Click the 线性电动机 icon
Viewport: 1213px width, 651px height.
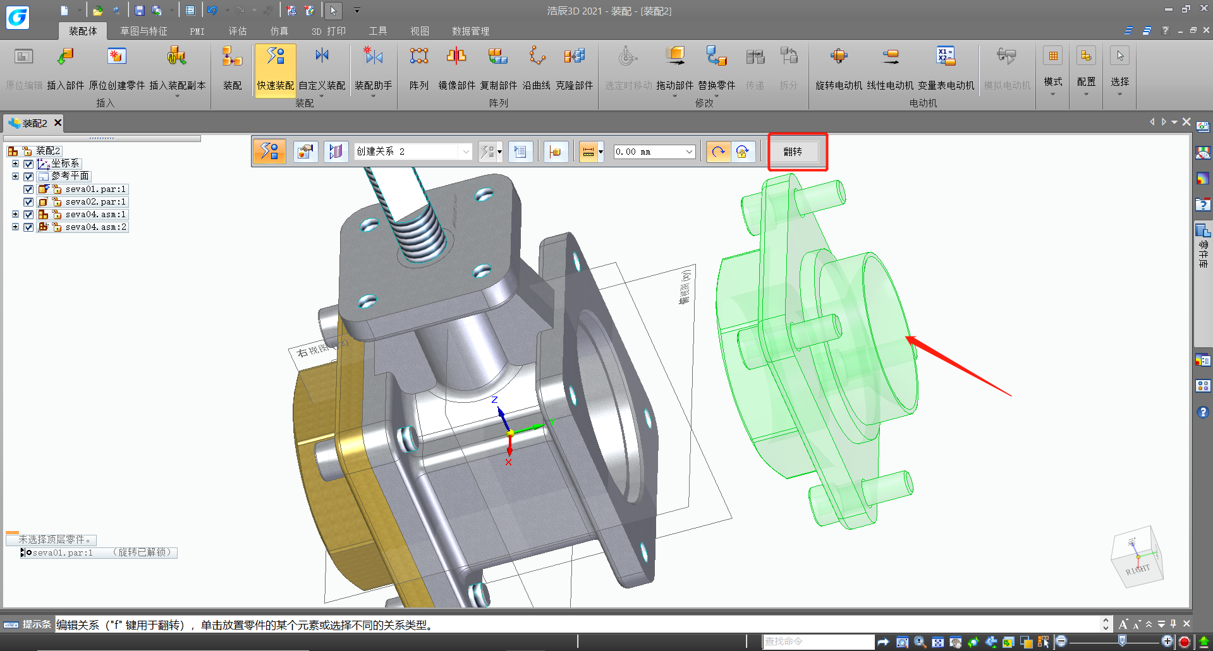click(x=890, y=57)
